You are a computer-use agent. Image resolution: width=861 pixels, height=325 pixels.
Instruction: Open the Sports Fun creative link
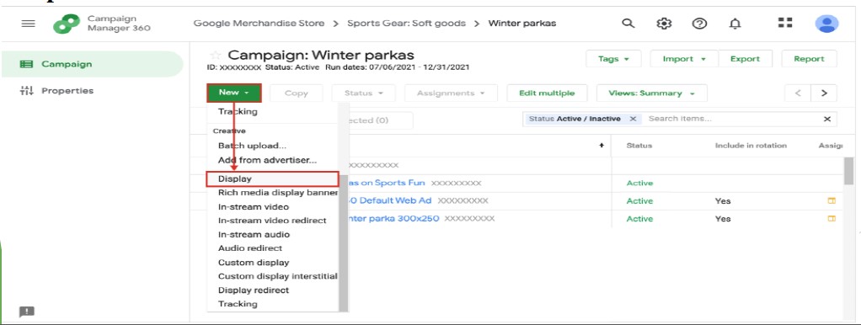(388, 183)
